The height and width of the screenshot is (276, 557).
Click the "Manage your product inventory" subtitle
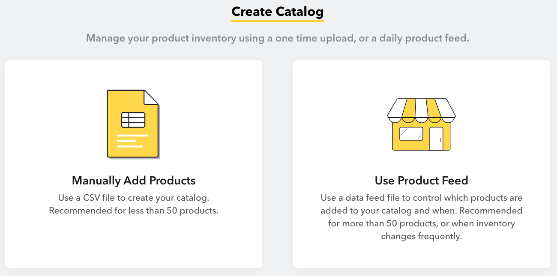pyautogui.click(x=278, y=38)
